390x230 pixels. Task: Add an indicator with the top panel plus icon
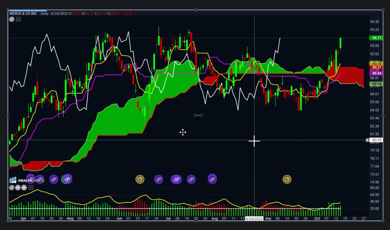coord(19,20)
